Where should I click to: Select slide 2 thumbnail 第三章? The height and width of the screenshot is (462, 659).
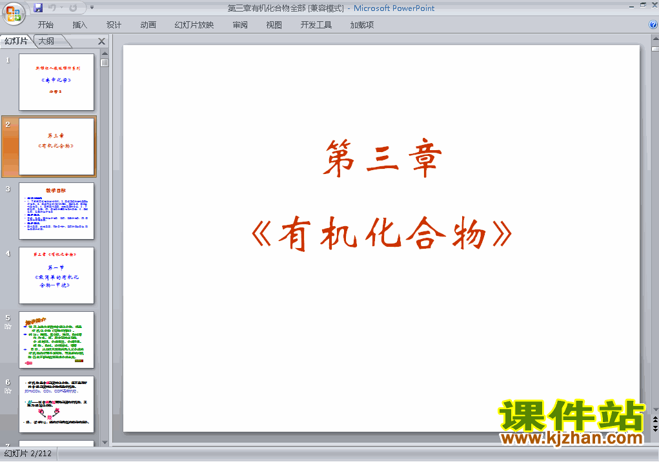tap(56, 146)
